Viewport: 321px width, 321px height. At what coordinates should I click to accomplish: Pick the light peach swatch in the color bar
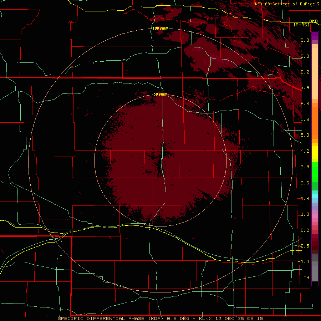[315, 74]
